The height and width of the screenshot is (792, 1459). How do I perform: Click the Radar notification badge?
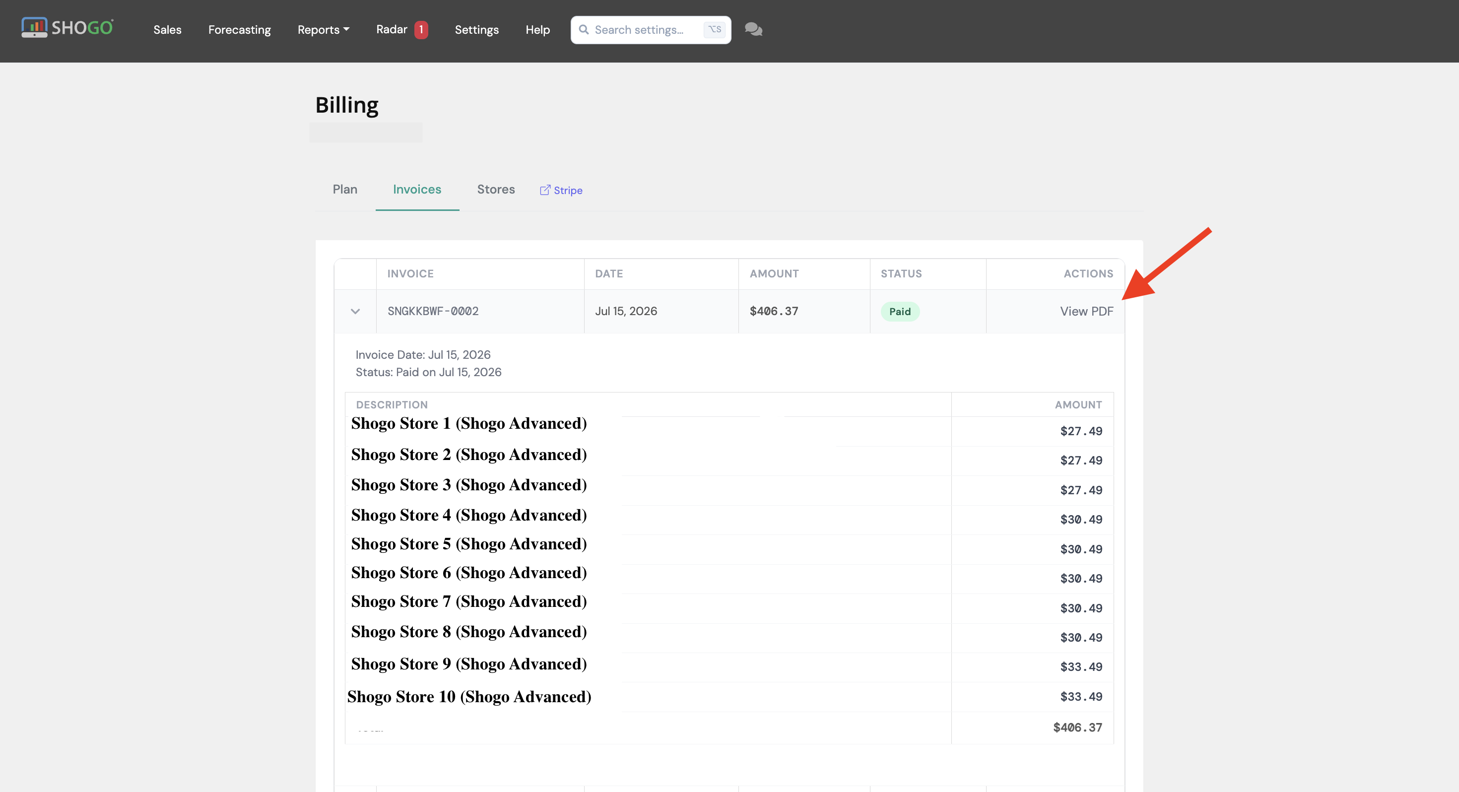(x=421, y=29)
